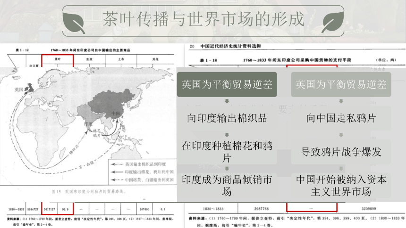Click the down arrow under the dark 英国为平衡贸易逆差 box
The image size is (406, 228).
click(x=227, y=101)
